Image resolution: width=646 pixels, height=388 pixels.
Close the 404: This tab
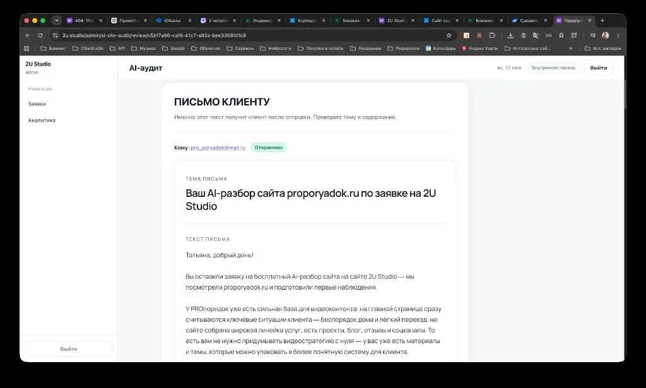100,20
